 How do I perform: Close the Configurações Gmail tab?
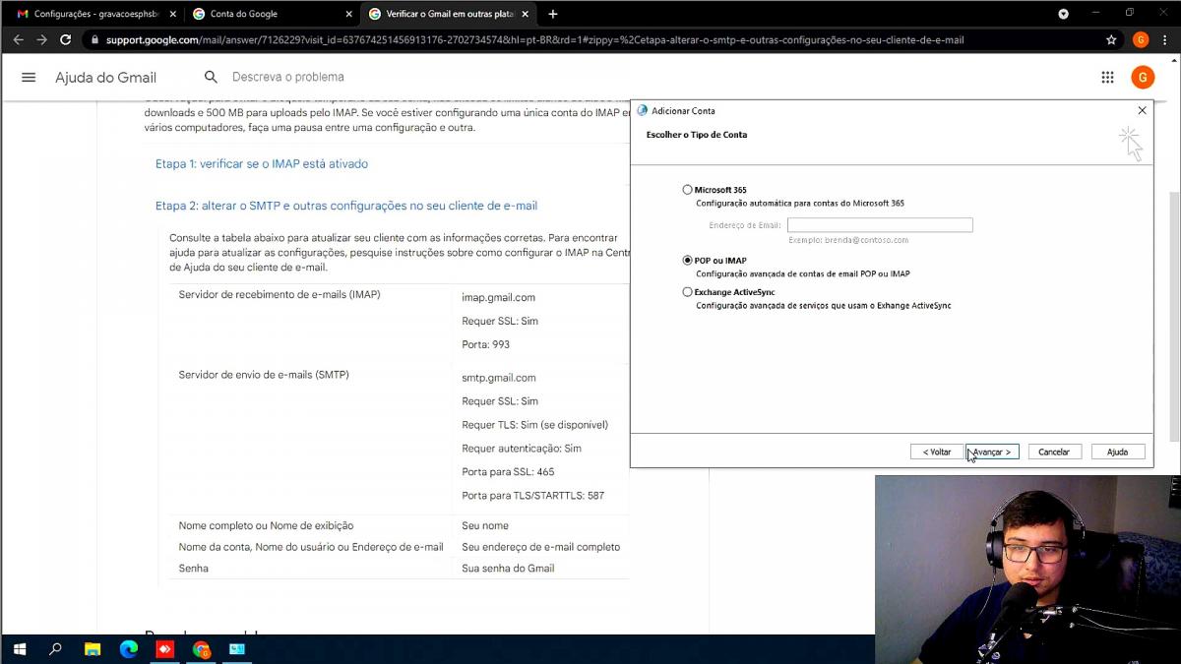tap(173, 14)
